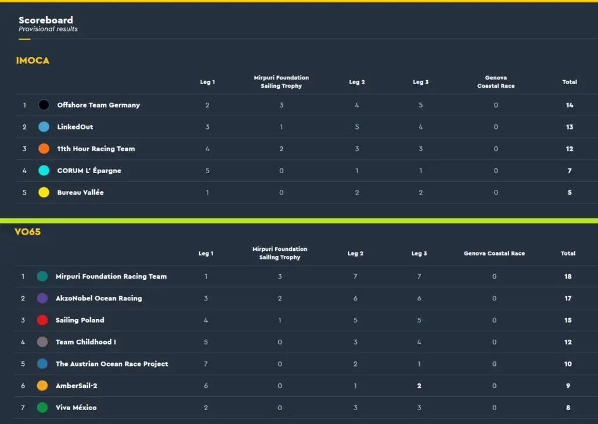The image size is (598, 424).
Task: Click LinkedOut's light blue team dot
Action: [44, 127]
